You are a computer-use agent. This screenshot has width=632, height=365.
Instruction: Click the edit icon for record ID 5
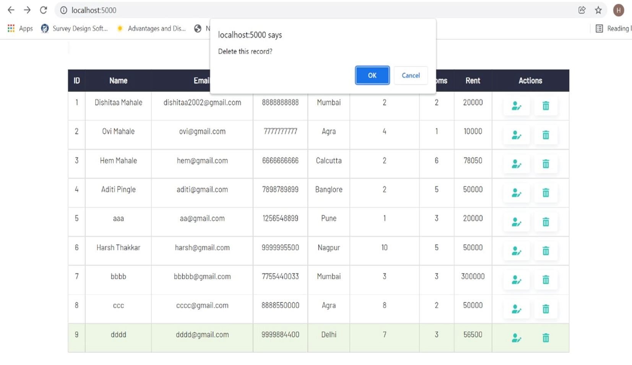pos(517,222)
